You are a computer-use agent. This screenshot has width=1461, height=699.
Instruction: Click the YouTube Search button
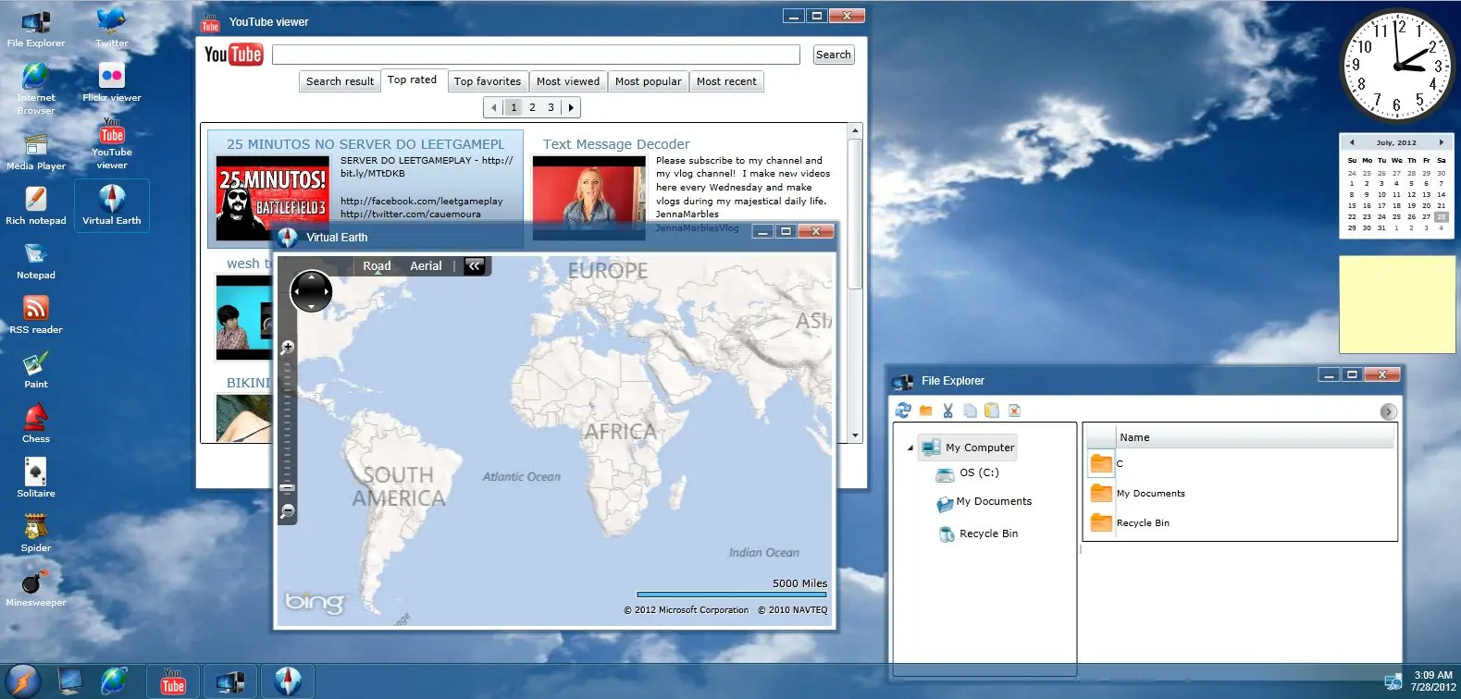coord(834,55)
